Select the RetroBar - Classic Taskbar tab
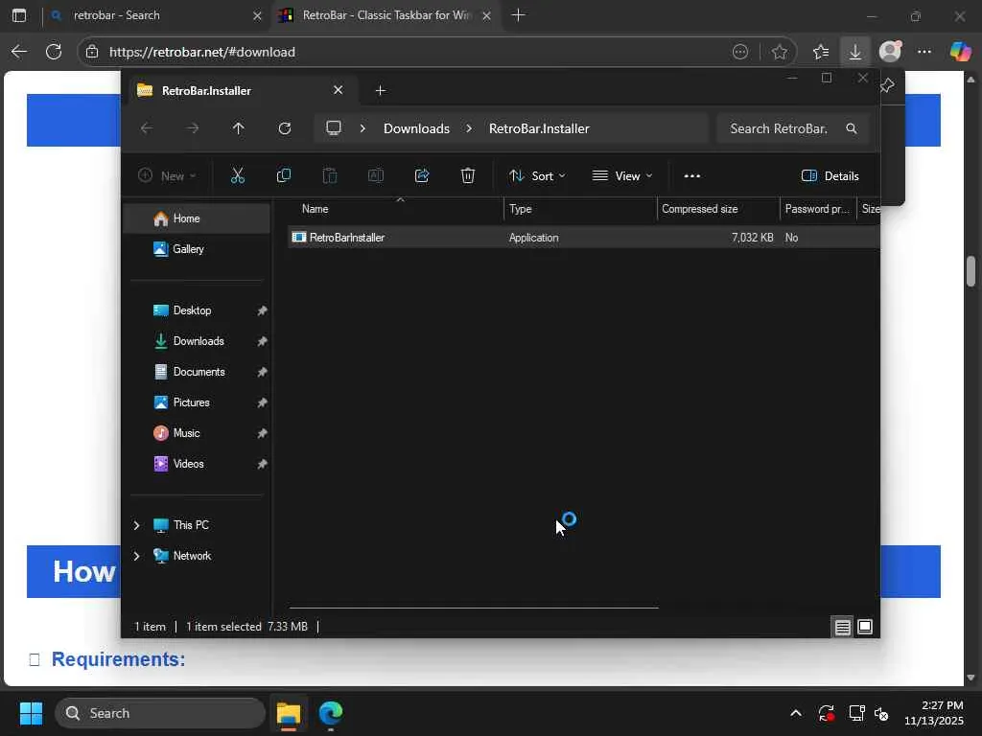 (x=386, y=15)
